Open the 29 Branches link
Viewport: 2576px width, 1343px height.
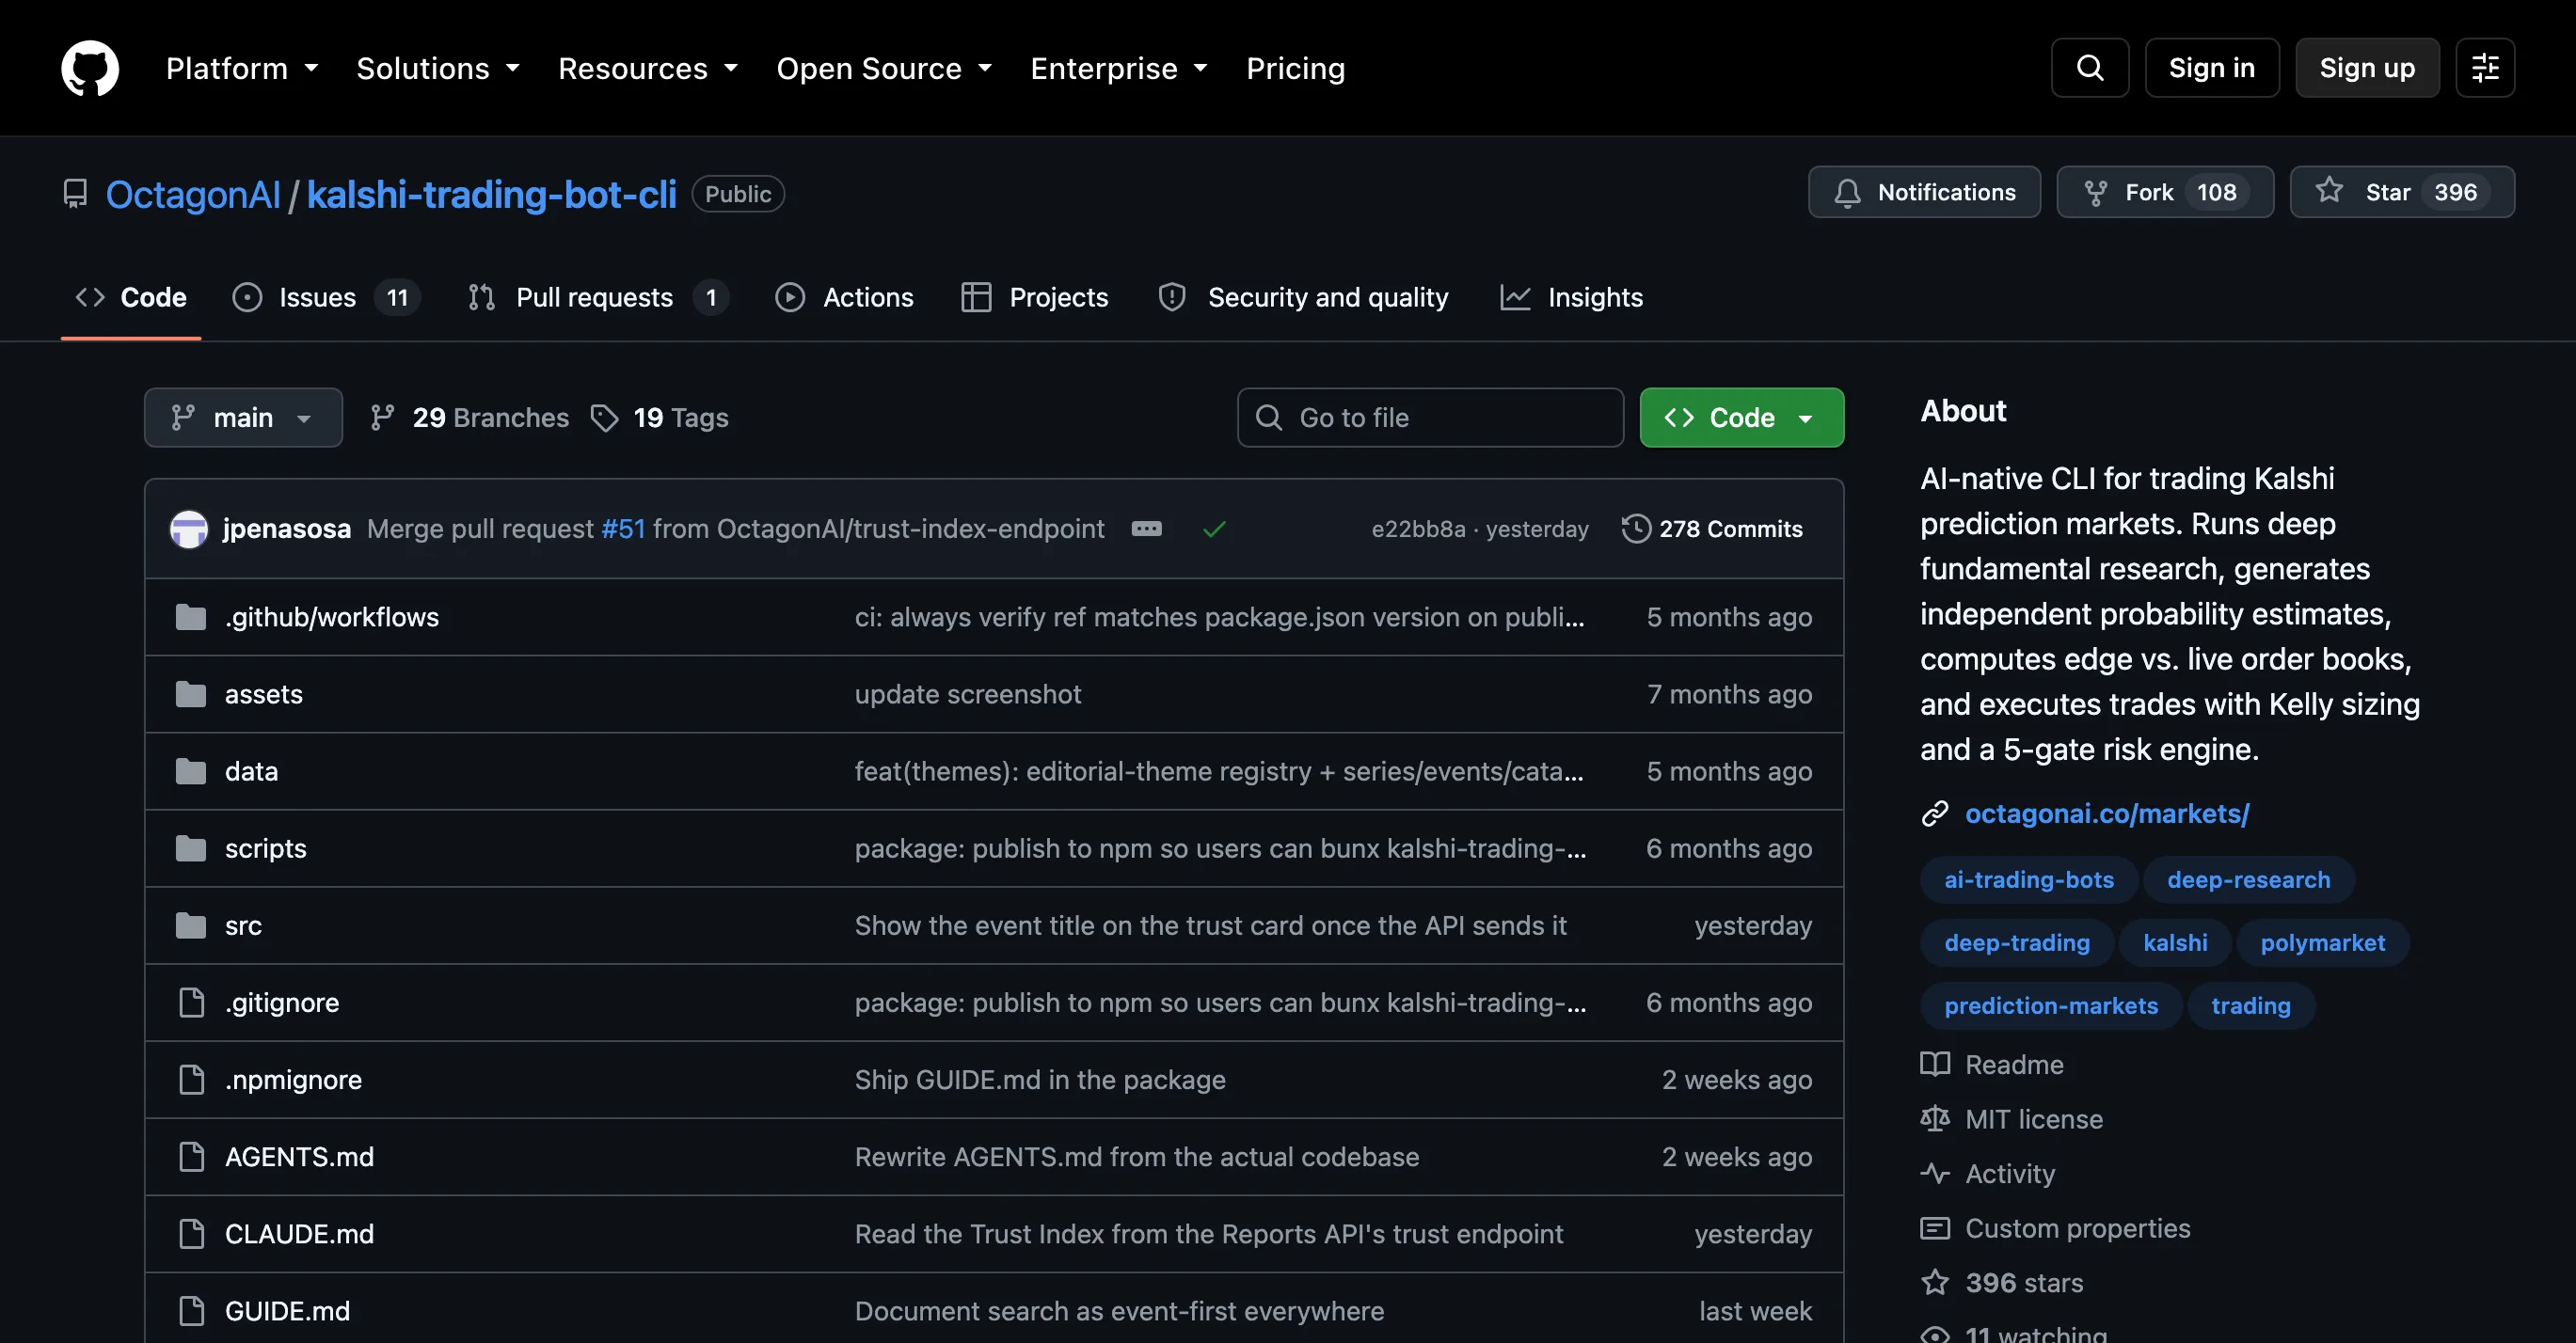pos(469,418)
